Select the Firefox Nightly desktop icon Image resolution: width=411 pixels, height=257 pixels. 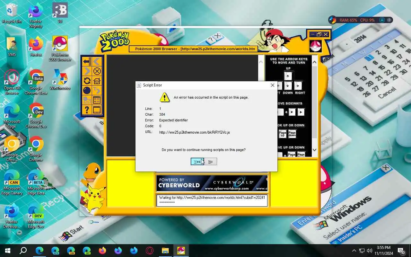coord(36,15)
